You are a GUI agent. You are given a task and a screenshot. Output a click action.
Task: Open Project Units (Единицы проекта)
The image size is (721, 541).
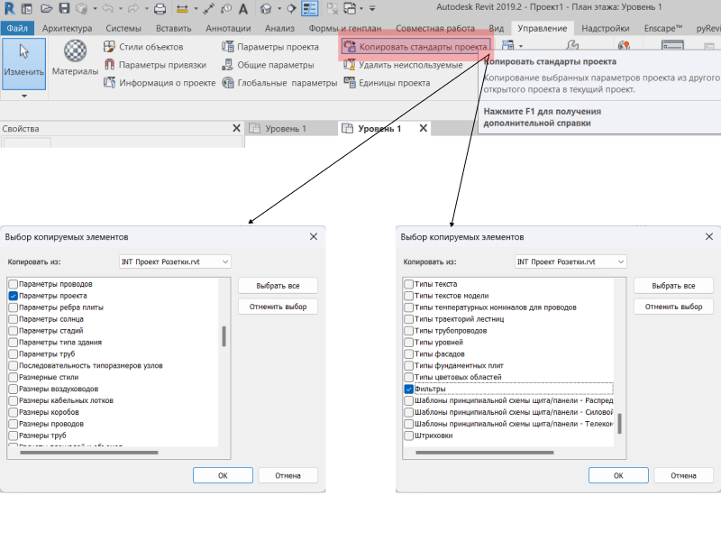(x=388, y=83)
